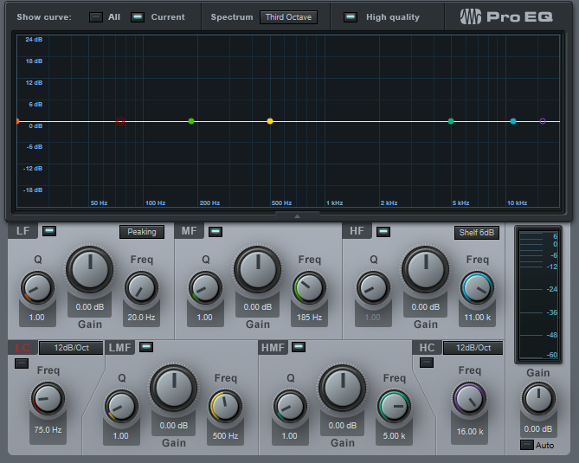This screenshot has width=579, height=463.
Task: Click the PreSonus Pro EQ logo
Action: point(506,16)
